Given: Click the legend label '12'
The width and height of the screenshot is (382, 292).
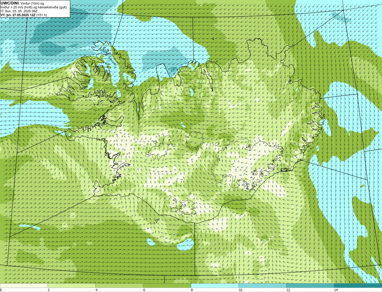Looking at the screenshot, I should pos(288,290).
